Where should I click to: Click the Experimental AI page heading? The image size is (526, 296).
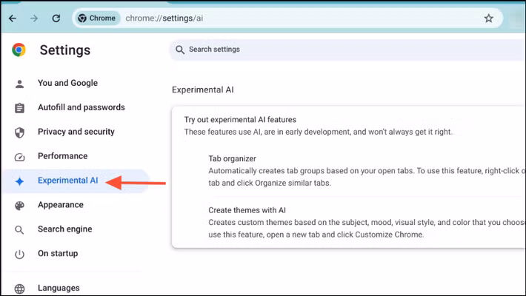(202, 90)
